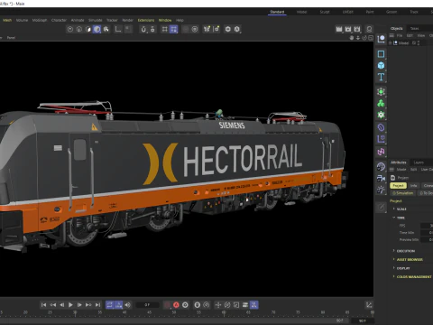The height and width of the screenshot is (325, 433).
Task: Click the axis L-shaped toolbar icon
Action: pos(118,29)
